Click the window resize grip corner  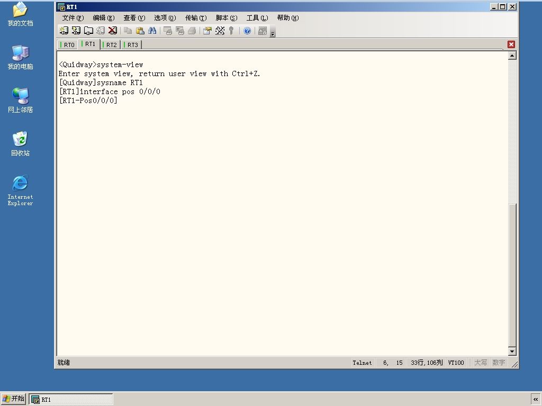(x=514, y=364)
